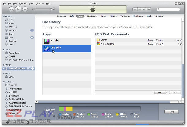Select Radio in the Library sidebar

tap(11, 45)
